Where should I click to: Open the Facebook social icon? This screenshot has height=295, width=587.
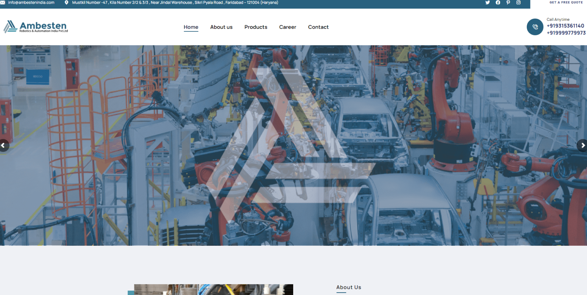coord(498,2)
